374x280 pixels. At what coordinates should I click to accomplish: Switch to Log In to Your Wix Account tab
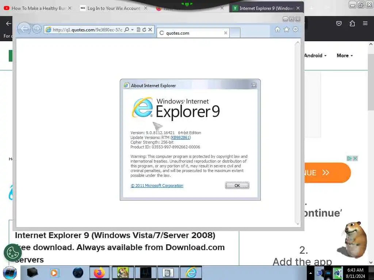click(114, 8)
